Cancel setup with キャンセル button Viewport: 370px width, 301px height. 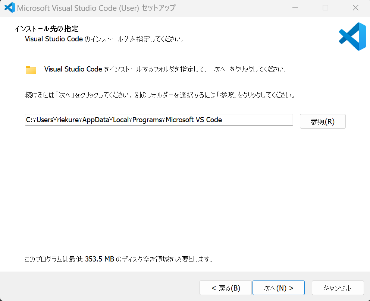pos(338,288)
